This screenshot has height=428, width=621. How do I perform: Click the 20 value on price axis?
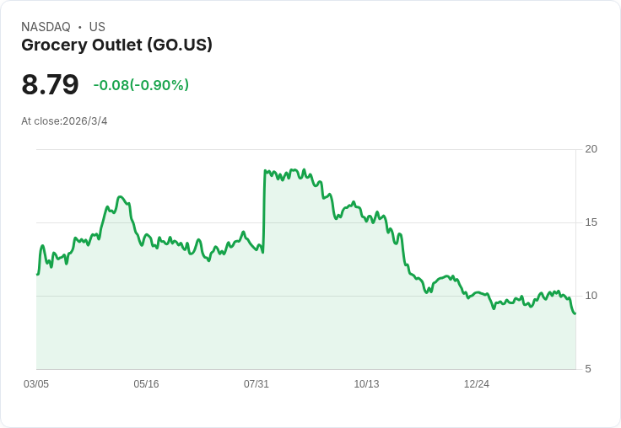pyautogui.click(x=591, y=149)
